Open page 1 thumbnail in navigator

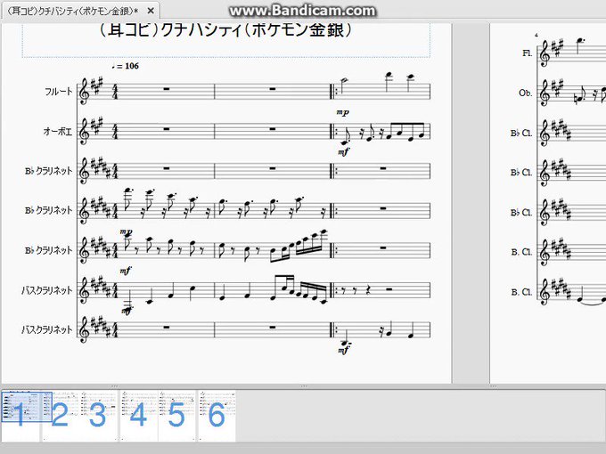(20, 416)
